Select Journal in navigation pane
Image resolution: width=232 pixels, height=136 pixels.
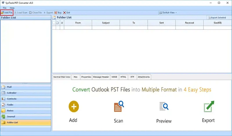pos(26,117)
